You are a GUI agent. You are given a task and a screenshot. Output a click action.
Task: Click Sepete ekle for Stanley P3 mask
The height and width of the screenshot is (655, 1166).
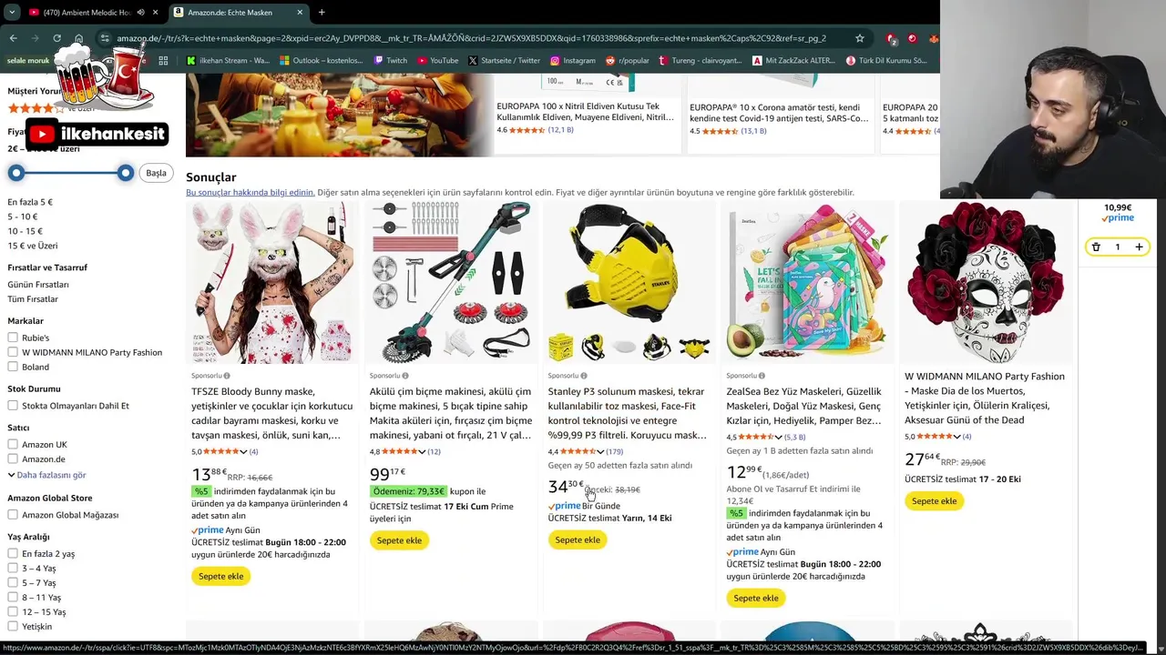pyautogui.click(x=578, y=539)
